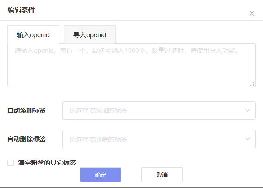The height and width of the screenshot is (188, 263).
Task: Click the chevron arrow of the add-tag dropdown
Action: click(x=247, y=110)
